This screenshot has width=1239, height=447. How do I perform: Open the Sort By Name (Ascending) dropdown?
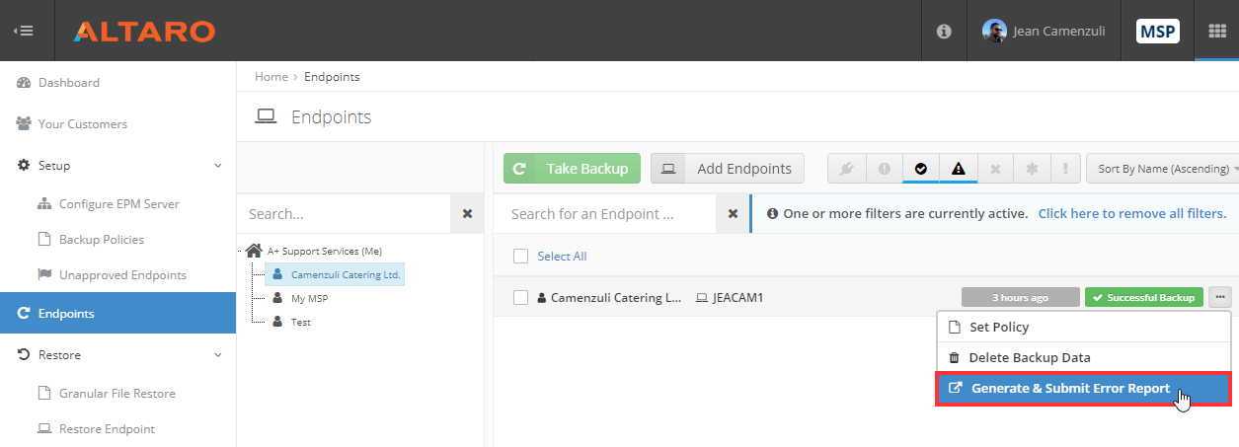click(x=1162, y=169)
